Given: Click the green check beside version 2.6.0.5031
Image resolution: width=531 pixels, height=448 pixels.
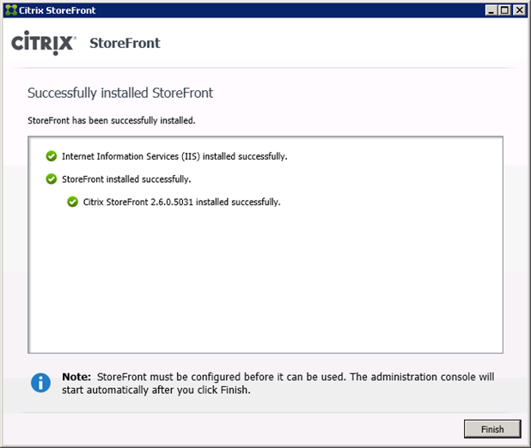Looking at the screenshot, I should tap(73, 203).
